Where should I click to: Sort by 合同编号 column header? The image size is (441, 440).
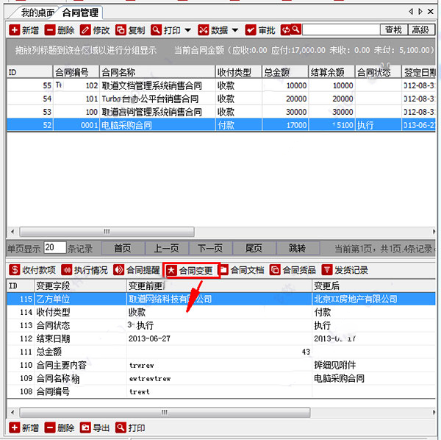coord(76,72)
